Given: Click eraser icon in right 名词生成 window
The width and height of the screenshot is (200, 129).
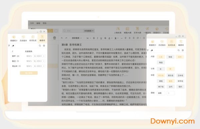Looking at the screenshot, I should 152,51.
